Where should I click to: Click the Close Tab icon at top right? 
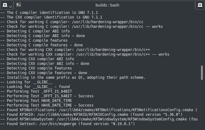click(200, 5)
